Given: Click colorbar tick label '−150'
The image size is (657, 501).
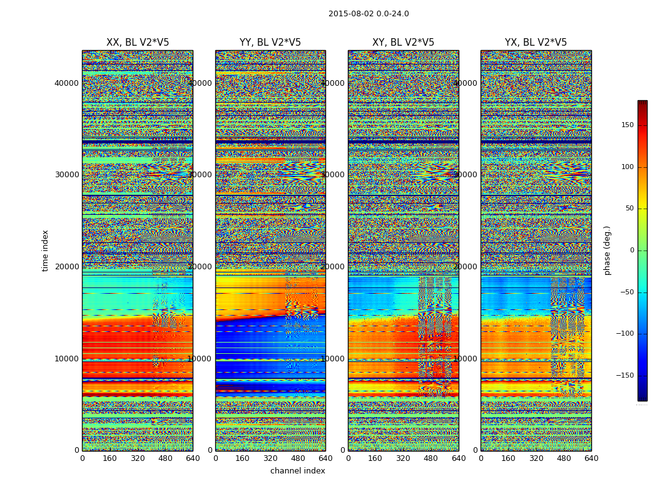Looking at the screenshot, I should (x=625, y=375).
